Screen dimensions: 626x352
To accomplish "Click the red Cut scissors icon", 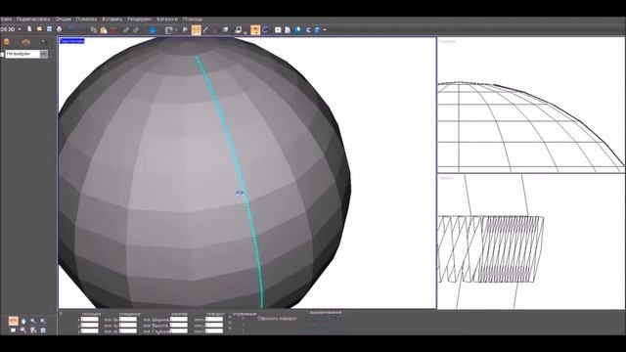I will 113,30.
